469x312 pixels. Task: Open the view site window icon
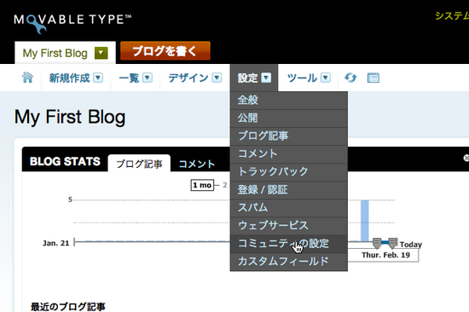[373, 78]
